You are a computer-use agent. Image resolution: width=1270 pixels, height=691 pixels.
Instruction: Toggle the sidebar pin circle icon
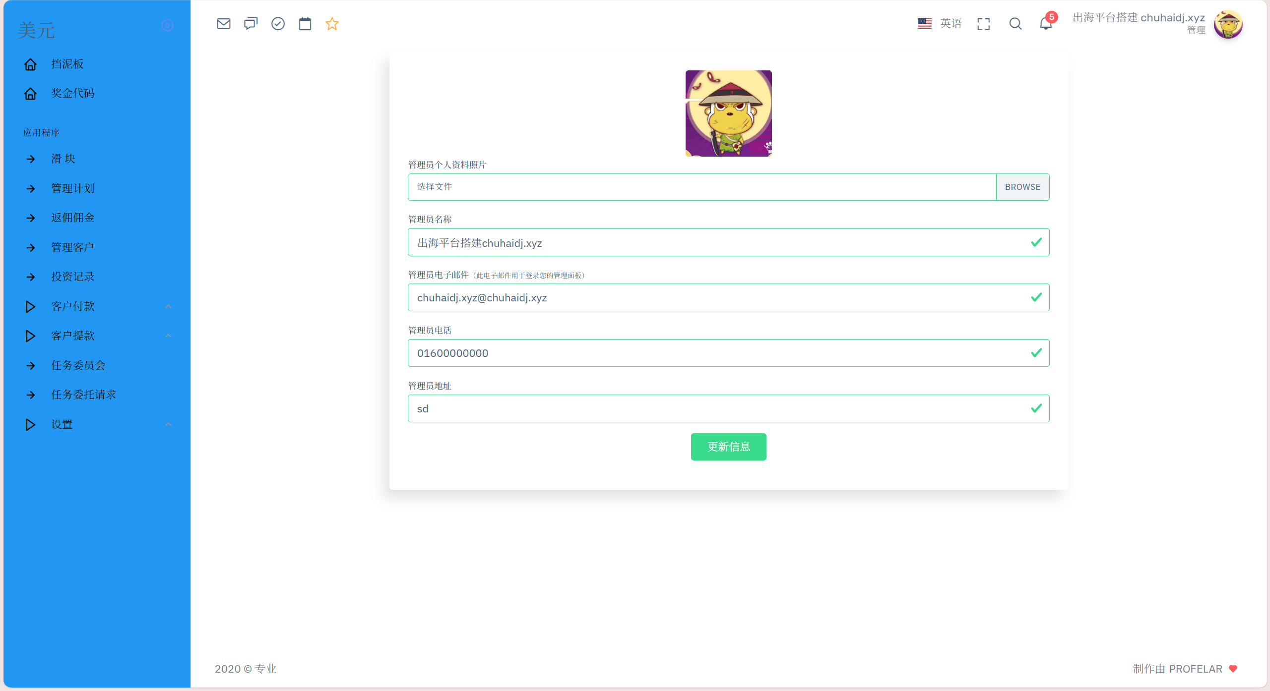[167, 25]
